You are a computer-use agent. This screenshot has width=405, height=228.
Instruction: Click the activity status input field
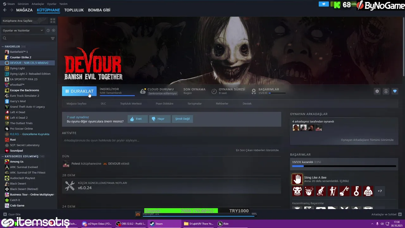[x=171, y=140]
